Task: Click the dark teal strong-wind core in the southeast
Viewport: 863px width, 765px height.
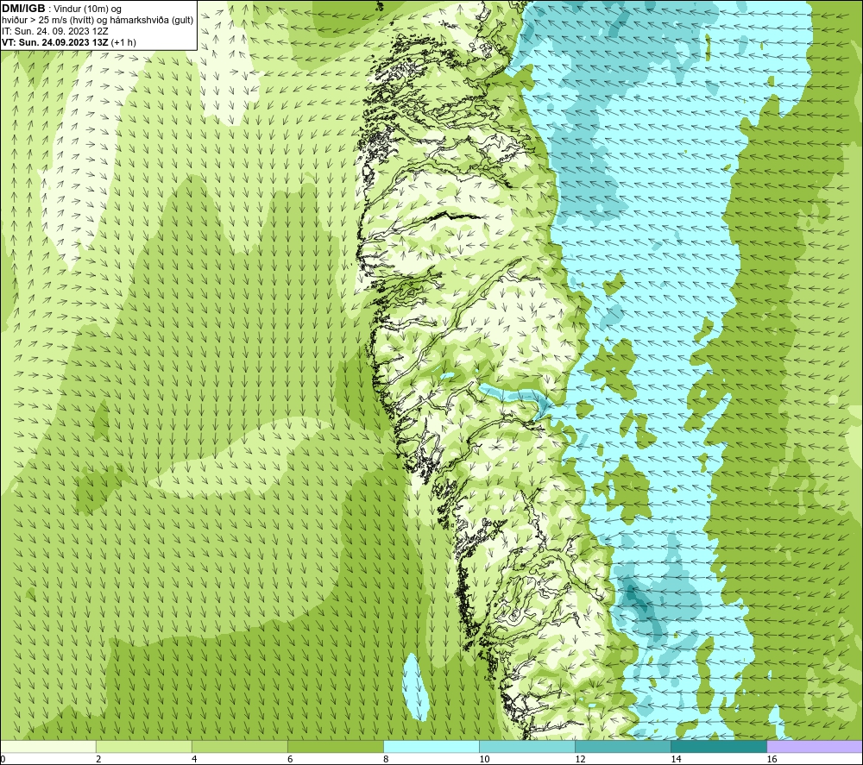Action: [633, 597]
